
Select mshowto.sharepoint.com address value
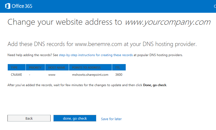(x=90, y=75)
